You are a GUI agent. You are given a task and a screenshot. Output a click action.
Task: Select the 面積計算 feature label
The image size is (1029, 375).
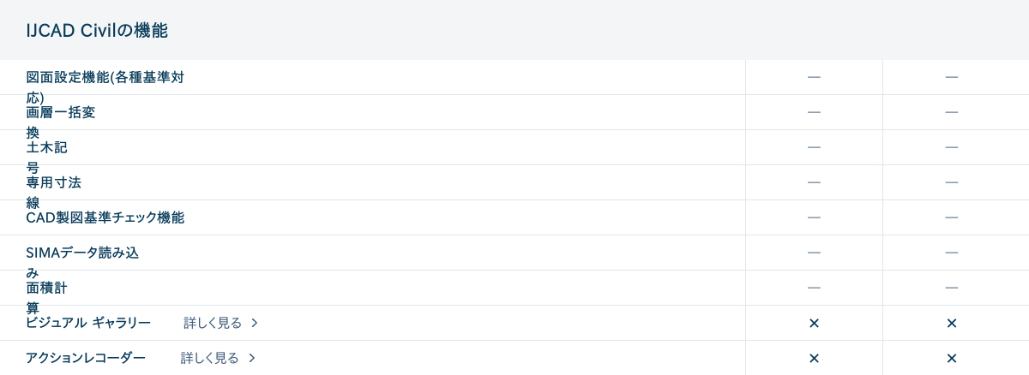coord(46,289)
